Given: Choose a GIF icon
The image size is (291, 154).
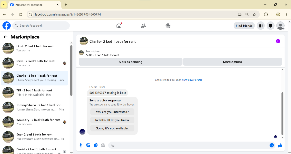Looking at the screenshot, I should click(103, 145).
